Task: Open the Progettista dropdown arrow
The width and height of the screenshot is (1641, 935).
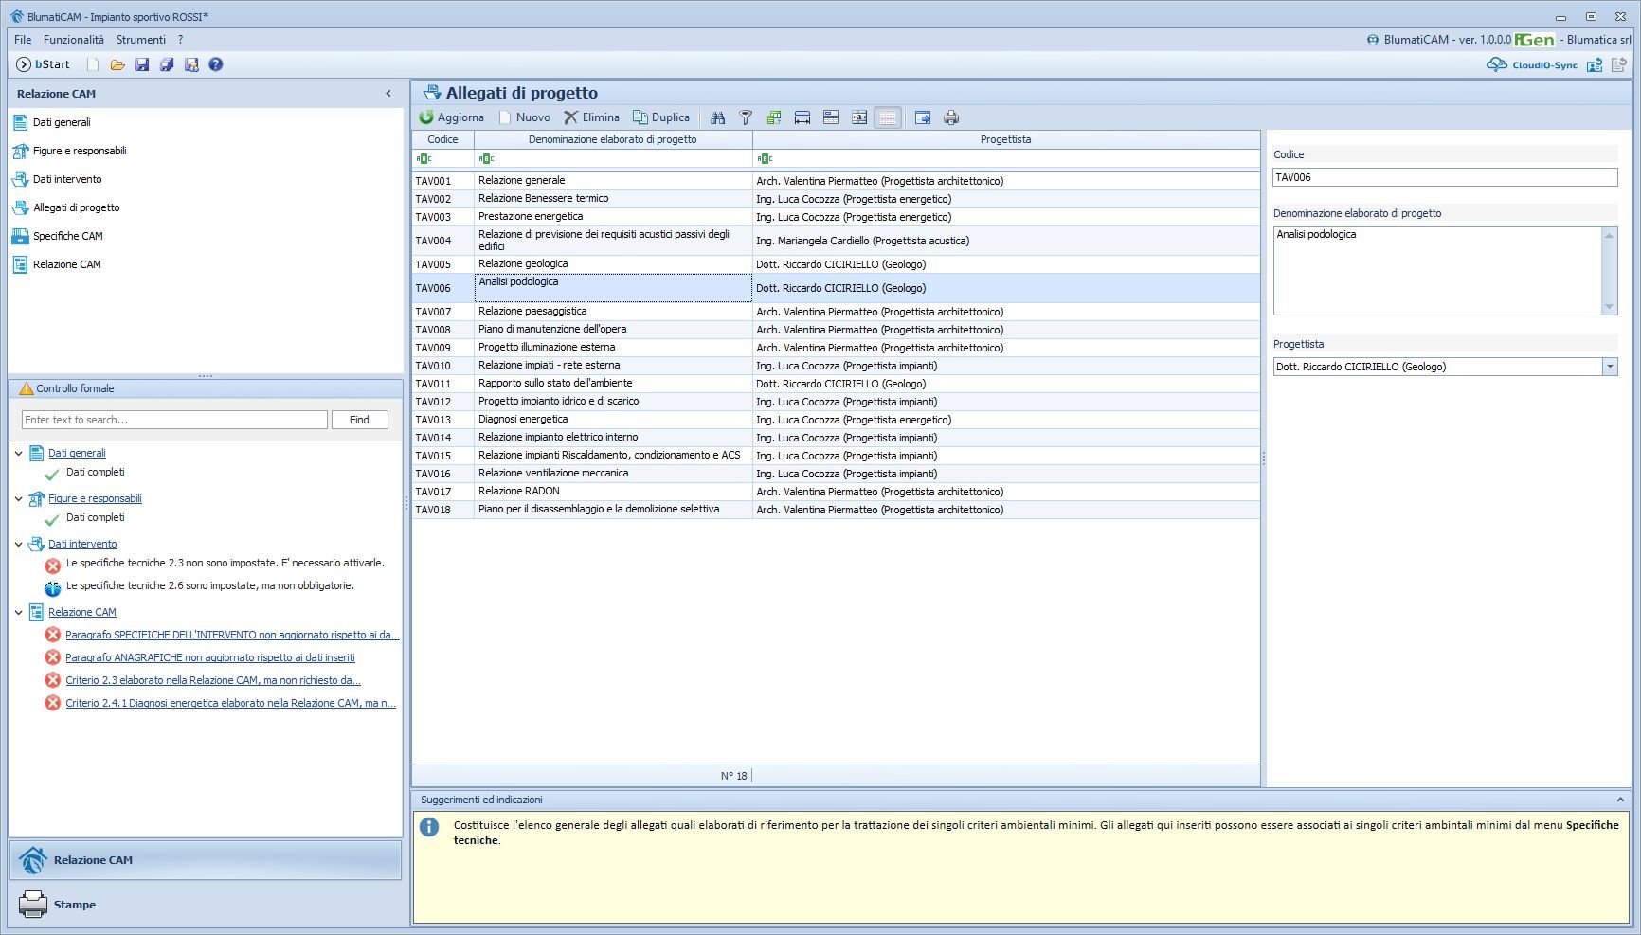Action: pos(1609,367)
